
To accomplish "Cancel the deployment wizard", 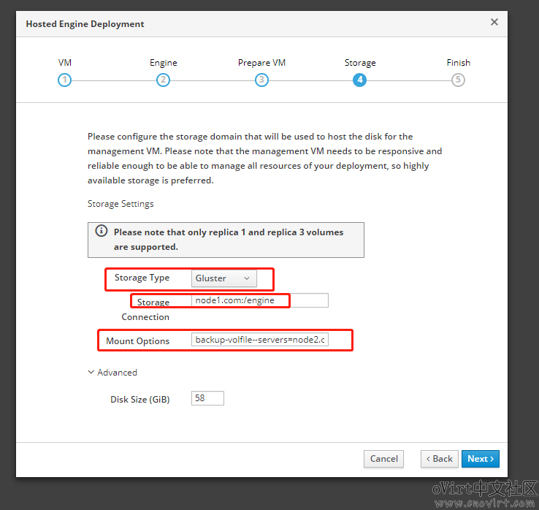I will click(x=383, y=459).
